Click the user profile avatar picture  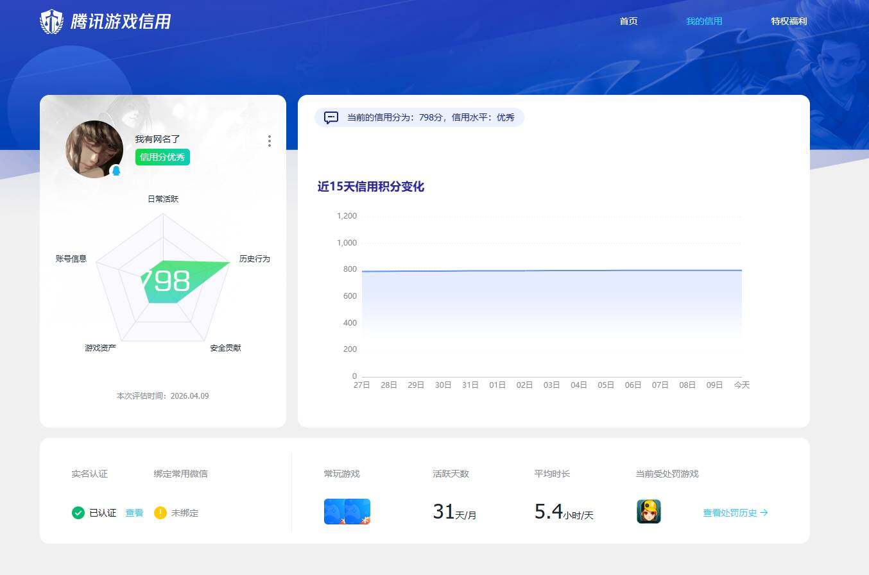tap(94, 149)
